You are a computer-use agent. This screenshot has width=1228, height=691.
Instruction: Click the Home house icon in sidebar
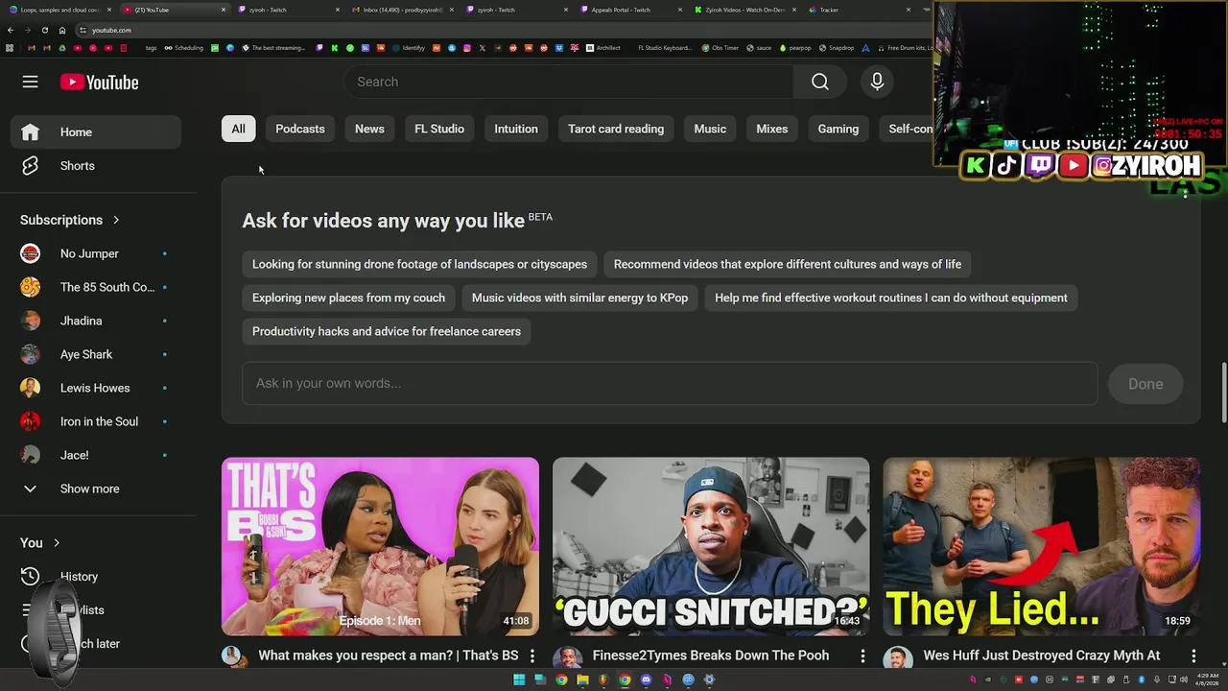click(x=31, y=132)
